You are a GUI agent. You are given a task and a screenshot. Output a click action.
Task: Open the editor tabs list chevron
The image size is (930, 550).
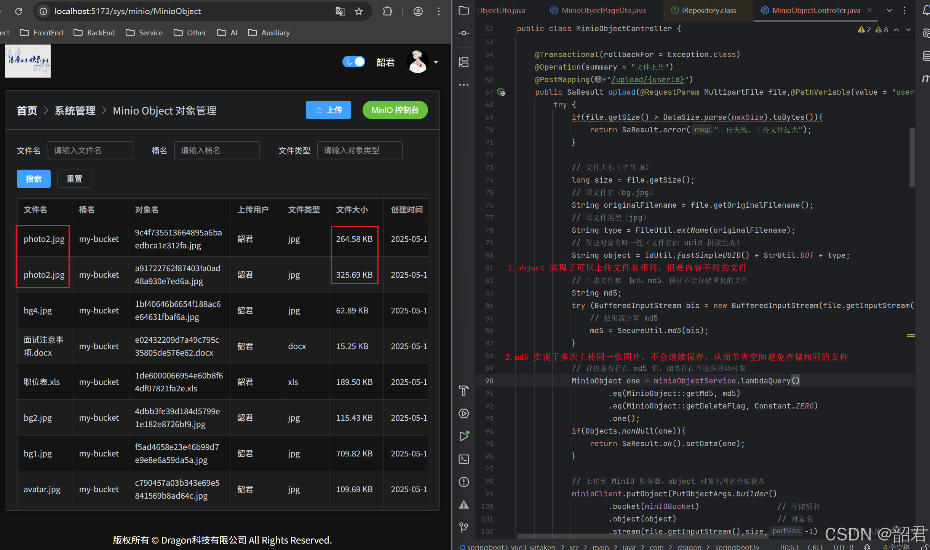(x=889, y=10)
